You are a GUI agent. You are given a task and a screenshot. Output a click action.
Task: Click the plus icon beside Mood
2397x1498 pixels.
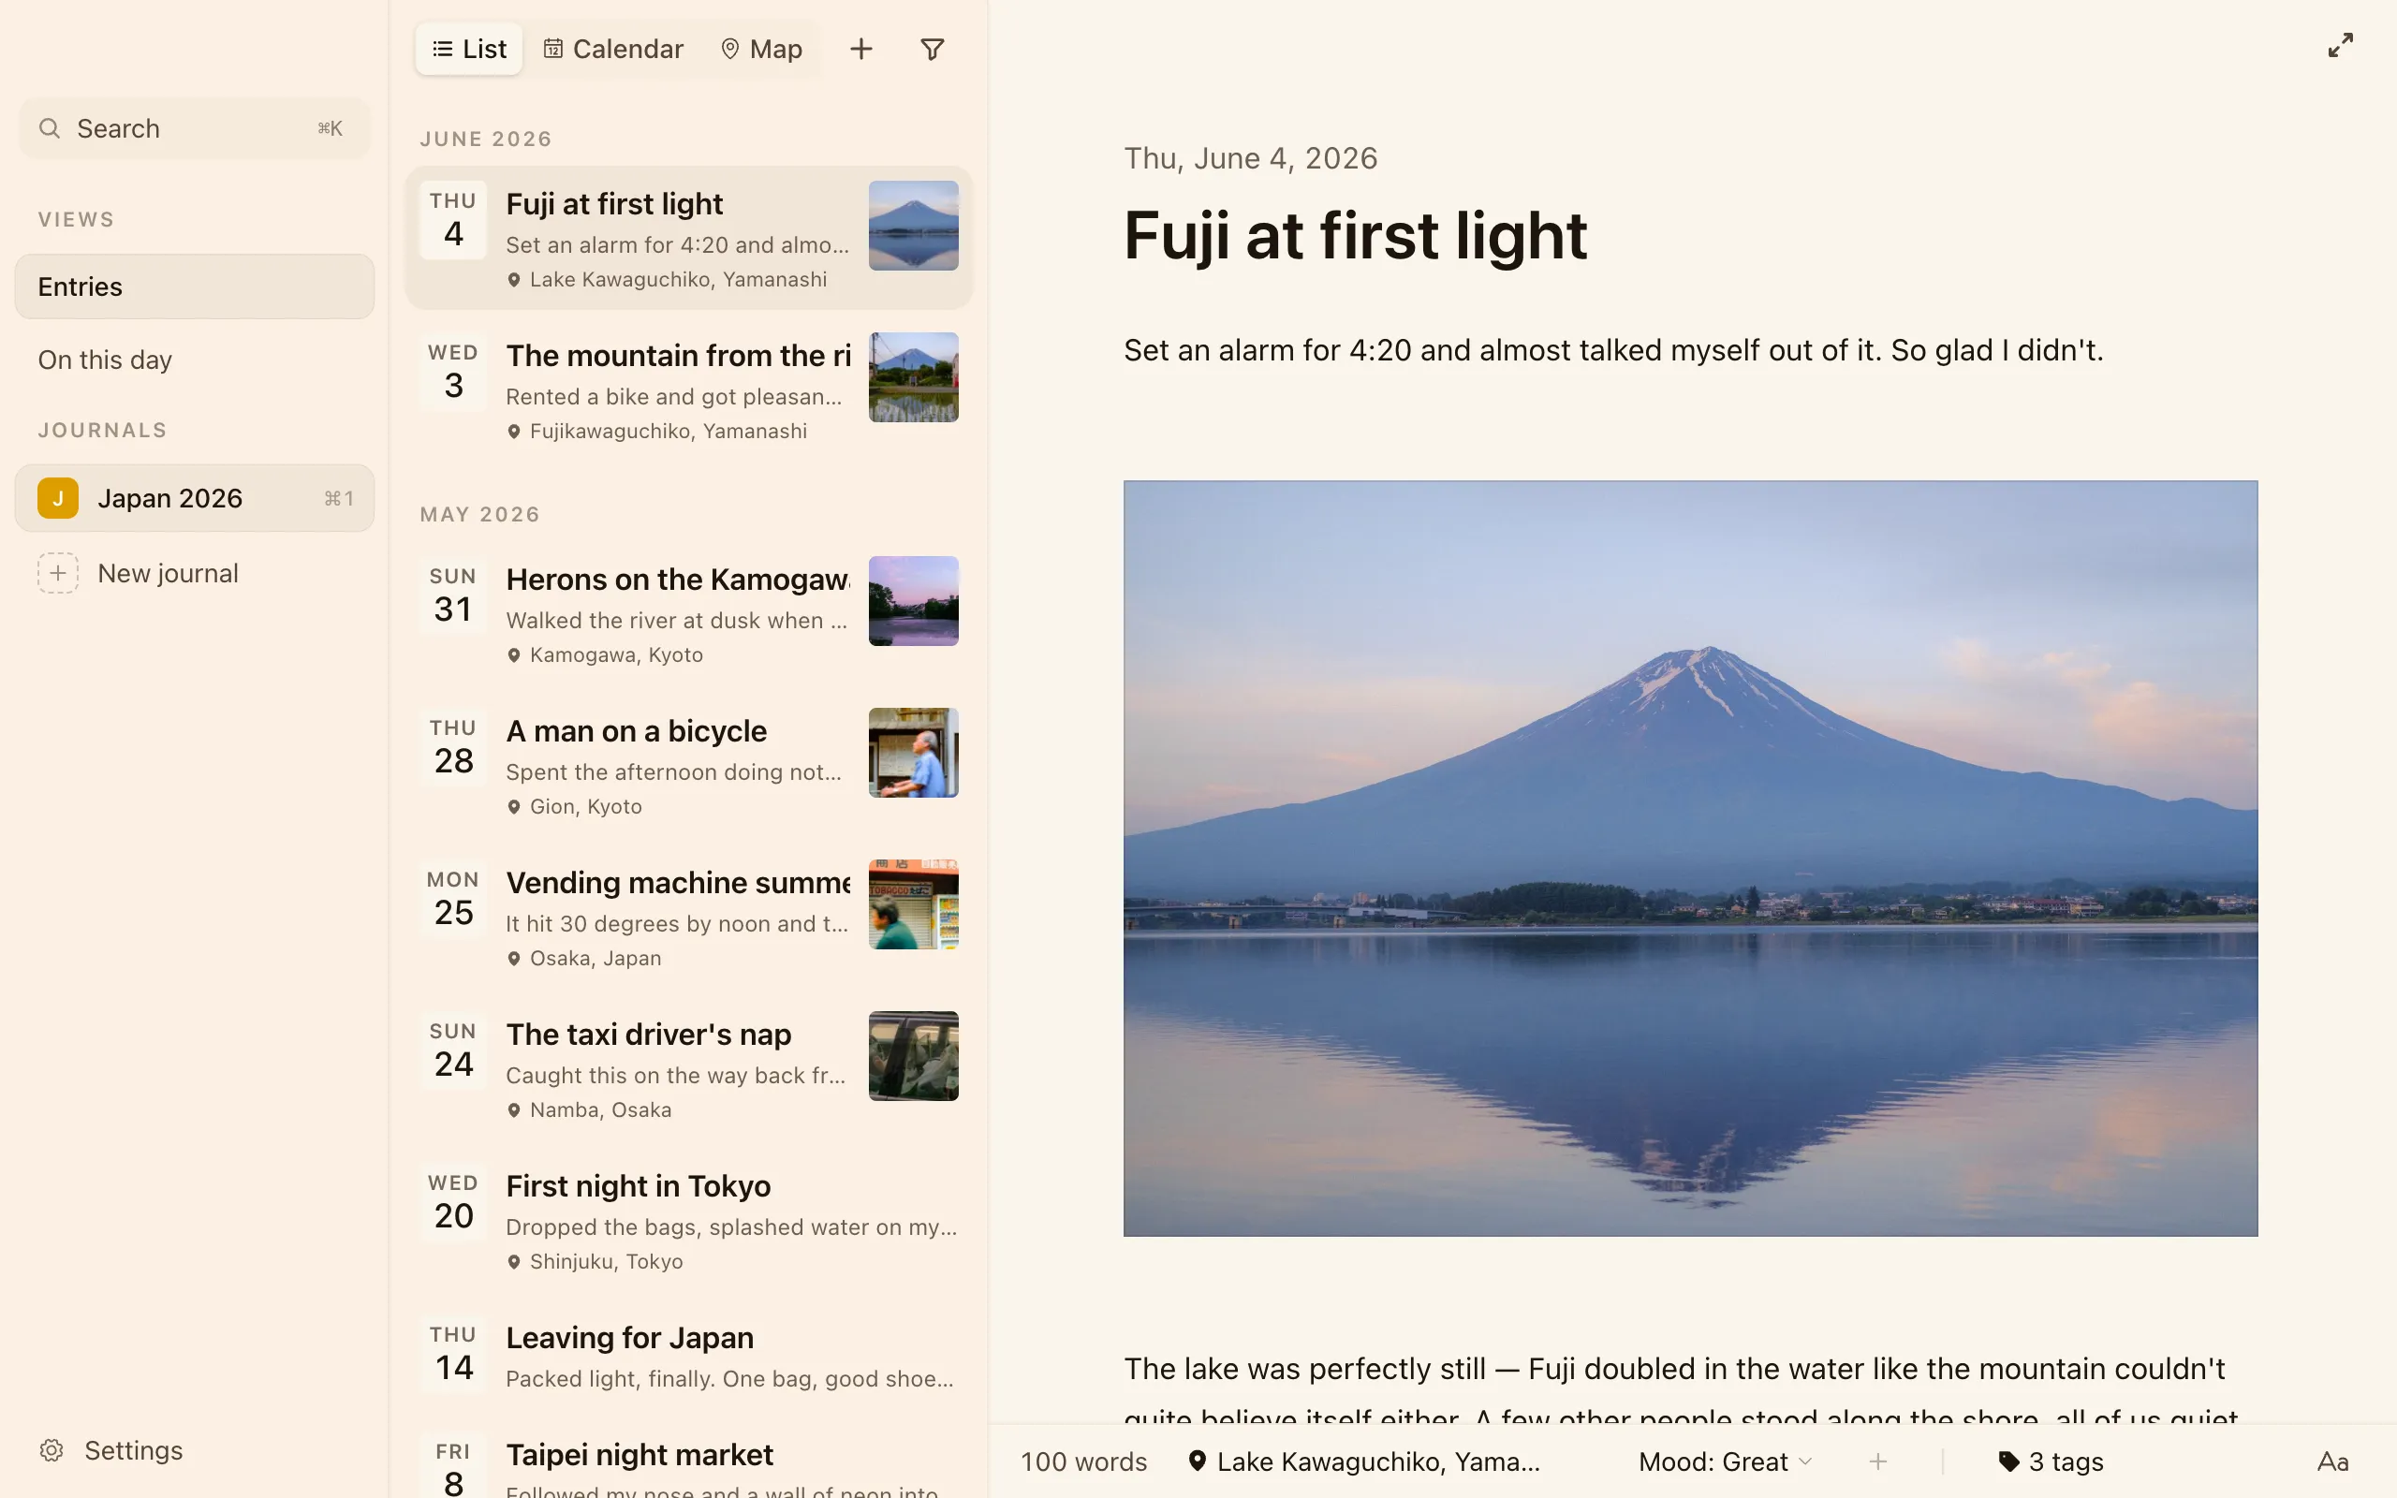coord(1878,1461)
